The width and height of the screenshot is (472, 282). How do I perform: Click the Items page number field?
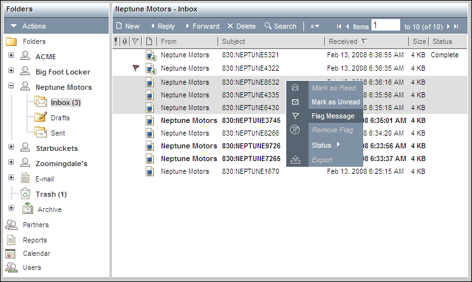coord(385,25)
